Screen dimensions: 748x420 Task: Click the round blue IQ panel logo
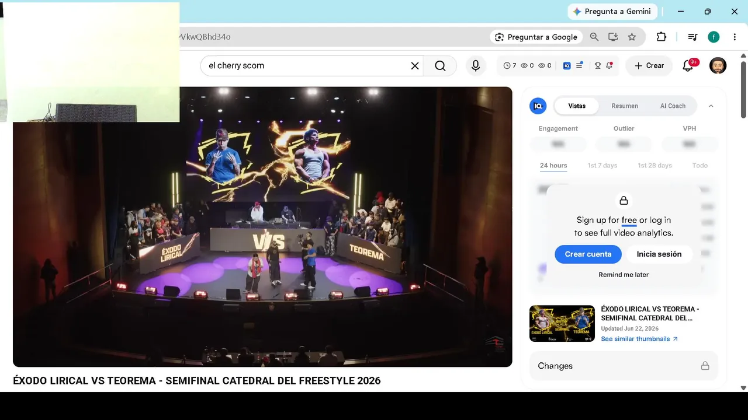(x=538, y=106)
